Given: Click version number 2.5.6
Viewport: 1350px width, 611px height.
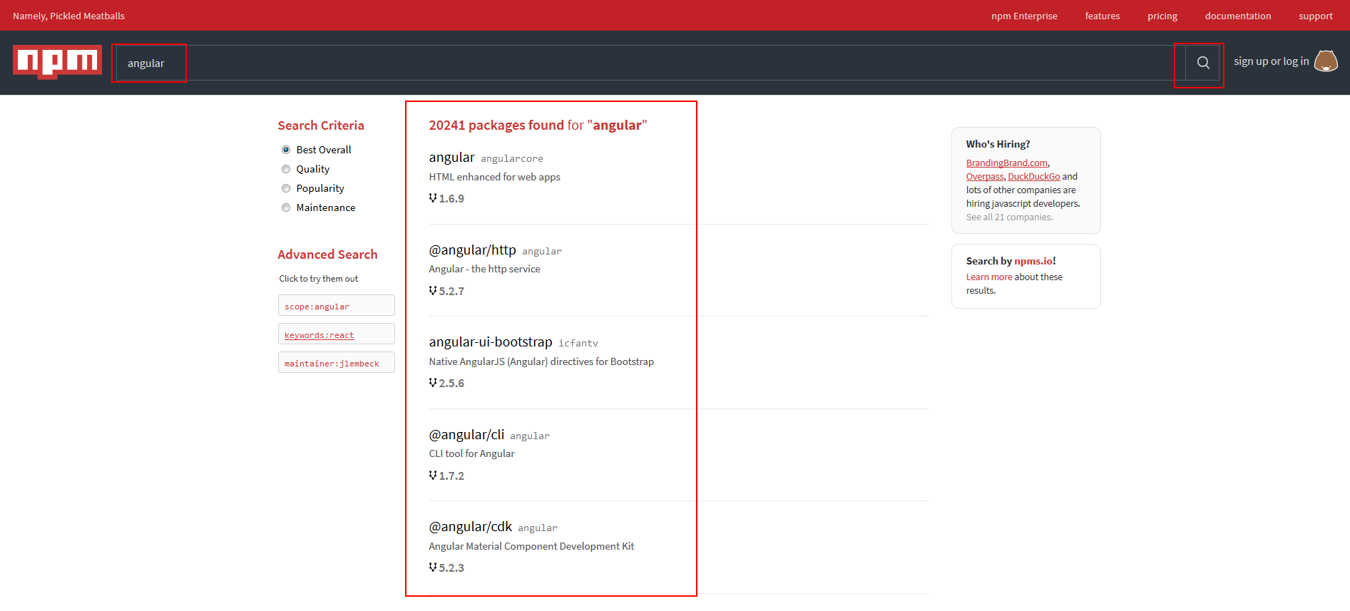Looking at the screenshot, I should [451, 384].
